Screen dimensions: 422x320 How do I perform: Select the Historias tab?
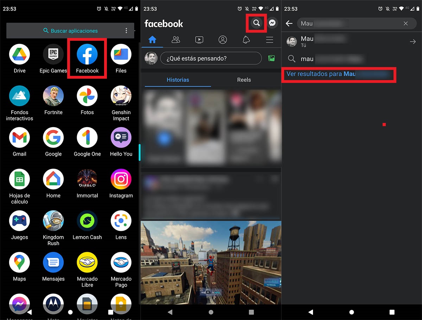pyautogui.click(x=178, y=80)
